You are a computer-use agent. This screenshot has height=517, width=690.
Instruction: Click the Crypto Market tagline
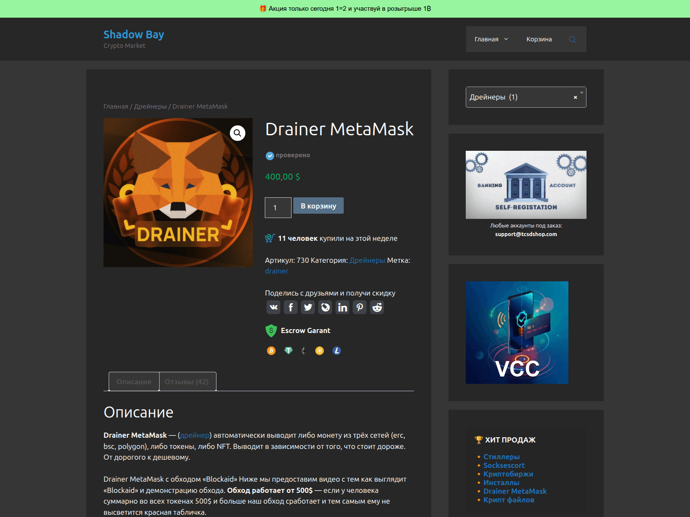(x=124, y=46)
